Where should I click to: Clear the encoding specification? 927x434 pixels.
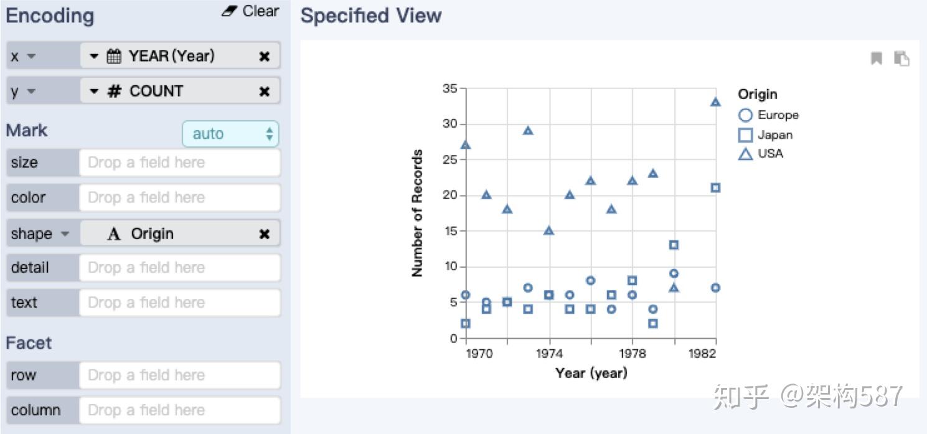251,11
